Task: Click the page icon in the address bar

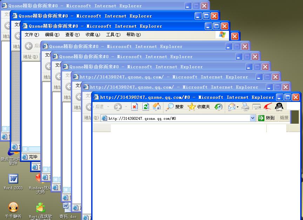Action: click(105, 118)
